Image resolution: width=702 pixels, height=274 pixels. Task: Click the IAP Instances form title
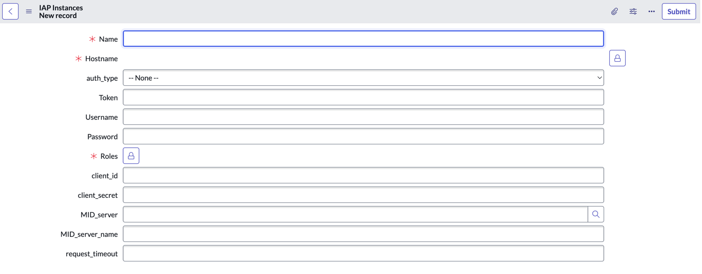pyautogui.click(x=61, y=8)
